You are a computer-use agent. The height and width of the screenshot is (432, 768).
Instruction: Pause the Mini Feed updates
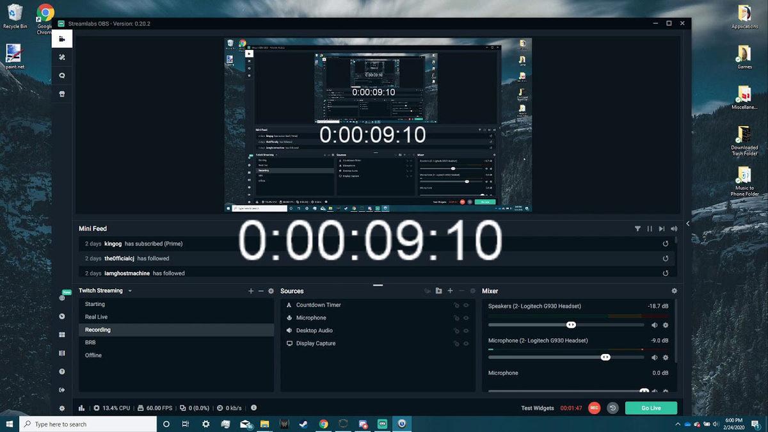coord(650,228)
